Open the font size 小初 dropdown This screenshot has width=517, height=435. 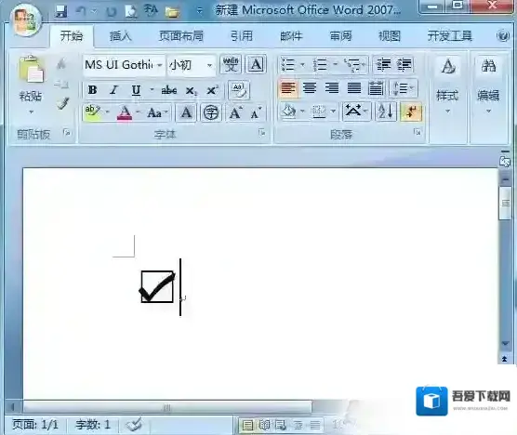(x=209, y=65)
